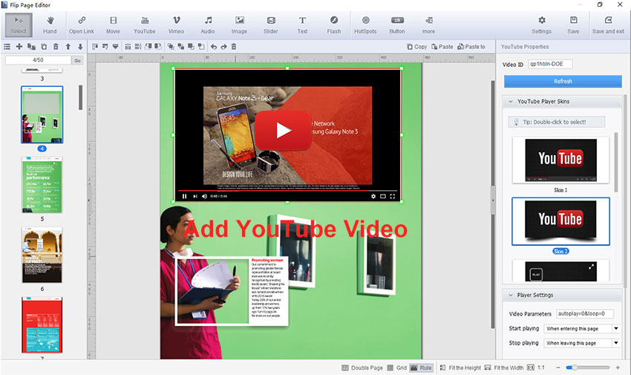Click Save and exit
This screenshot has height=375, width=631.
(608, 25)
